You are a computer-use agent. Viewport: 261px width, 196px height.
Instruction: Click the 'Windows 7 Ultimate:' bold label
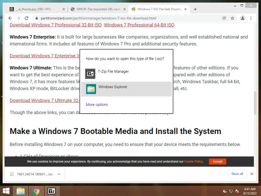click(x=31, y=68)
